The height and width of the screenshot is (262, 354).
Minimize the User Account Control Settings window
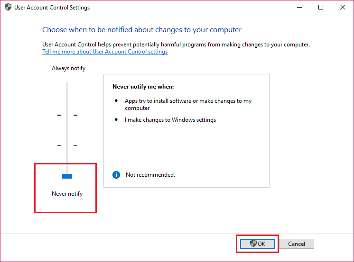299,7
